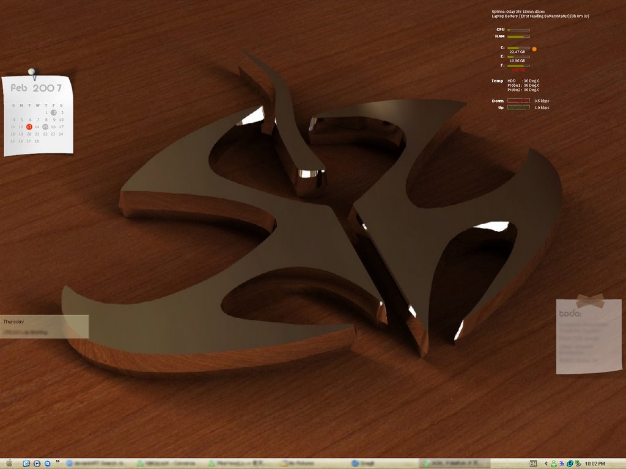Launch the Maxthon browser quick launch icon
This screenshot has height=469, width=626.
point(47,464)
